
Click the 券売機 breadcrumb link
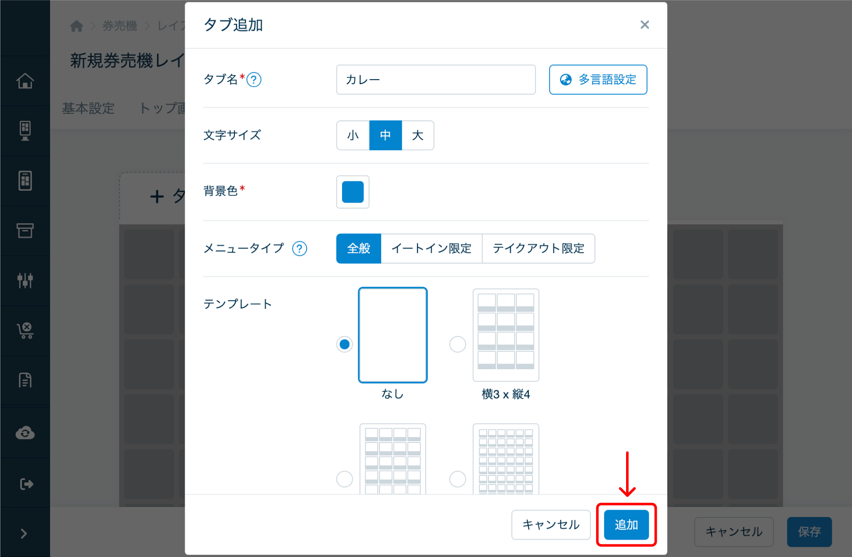[120, 26]
